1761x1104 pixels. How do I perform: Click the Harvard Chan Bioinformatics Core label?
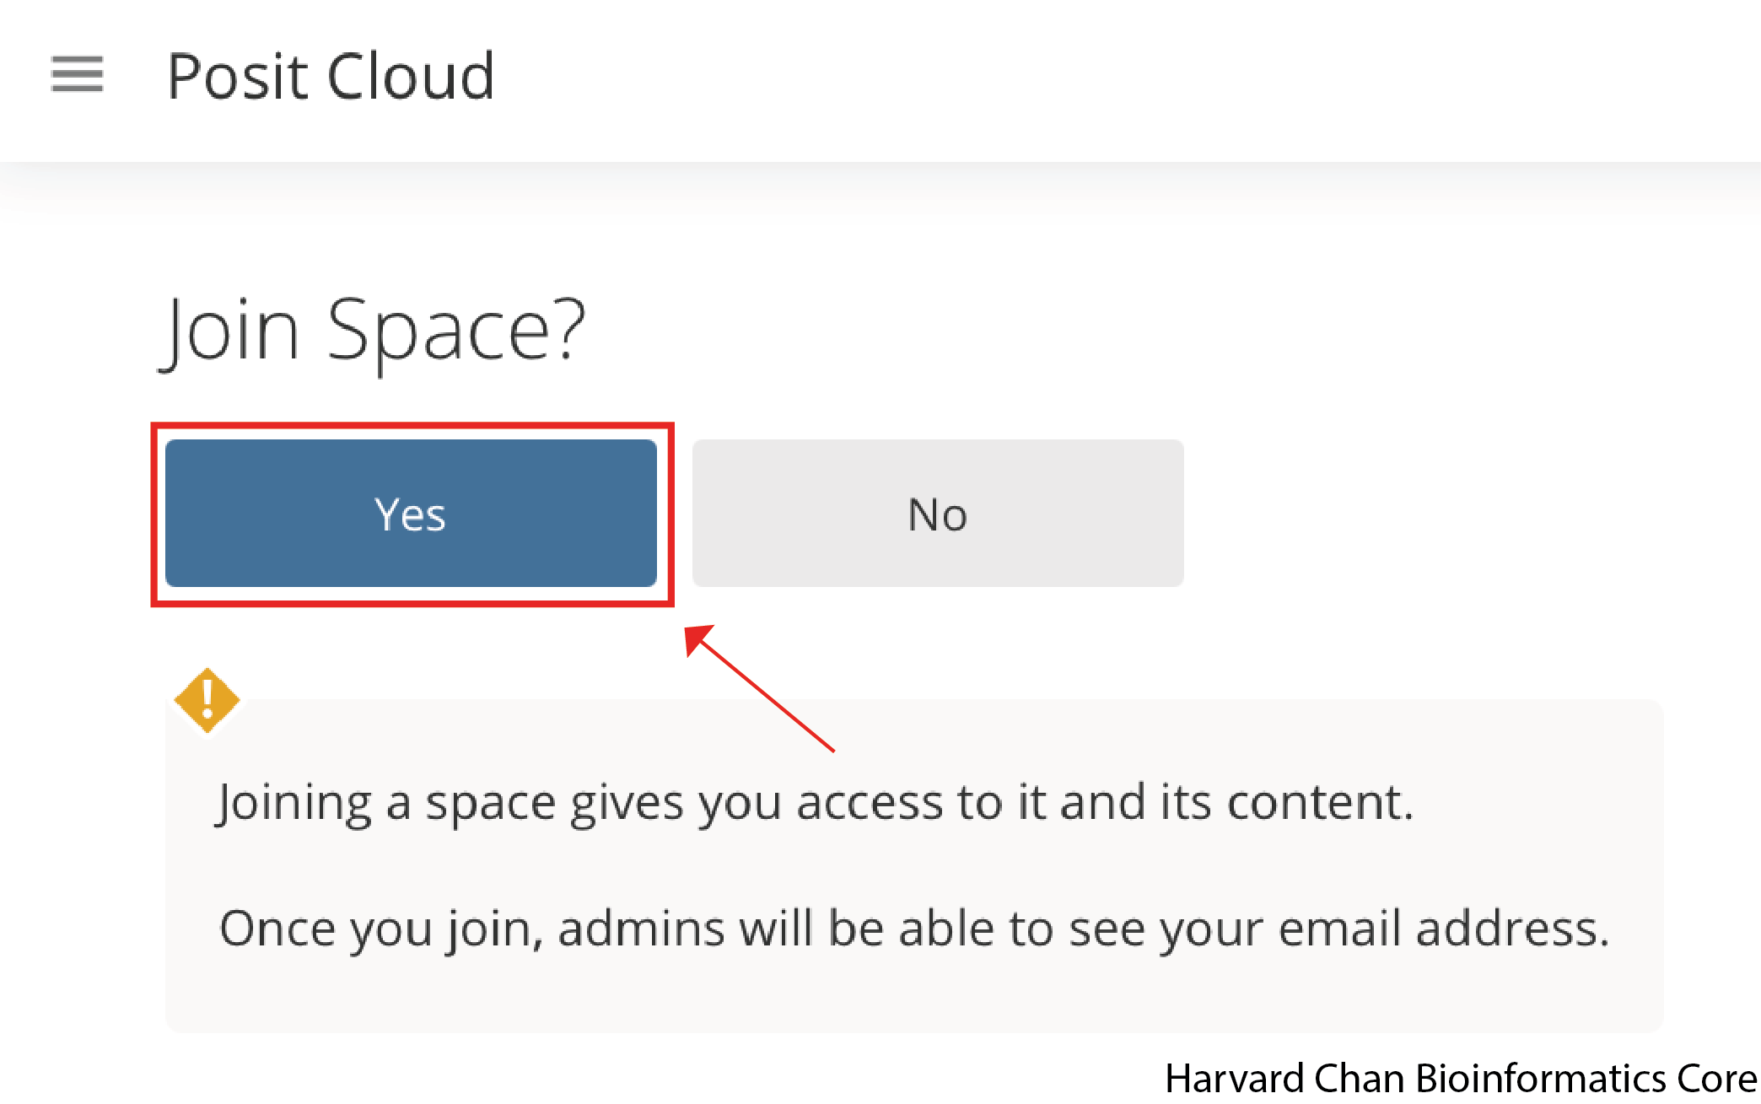click(x=1461, y=1078)
